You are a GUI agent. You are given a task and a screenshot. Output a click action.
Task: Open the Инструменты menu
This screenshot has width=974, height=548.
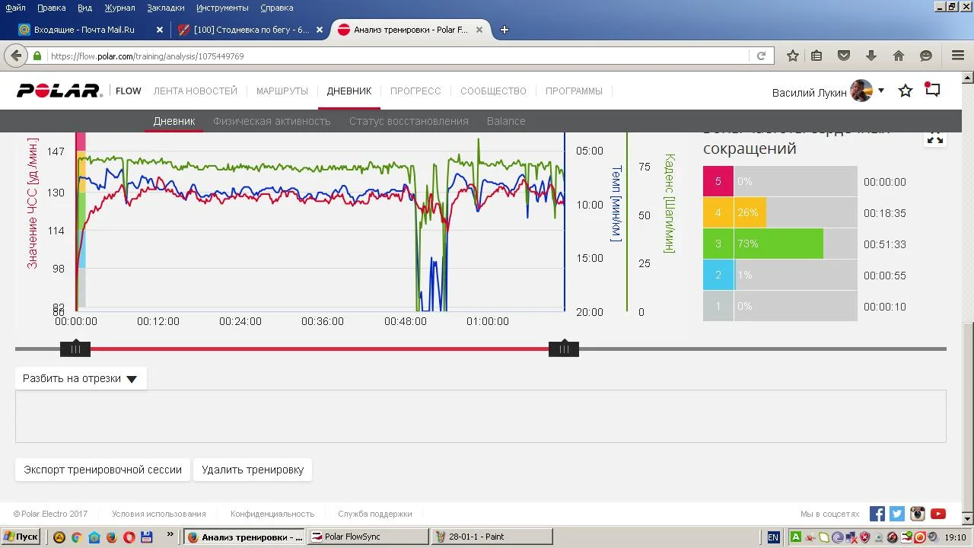pyautogui.click(x=222, y=8)
